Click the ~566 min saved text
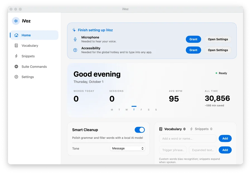 tap(214, 105)
